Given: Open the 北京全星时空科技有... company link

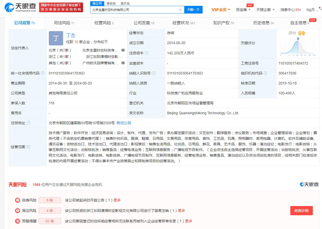Looking at the screenshot, I should 100,50.
